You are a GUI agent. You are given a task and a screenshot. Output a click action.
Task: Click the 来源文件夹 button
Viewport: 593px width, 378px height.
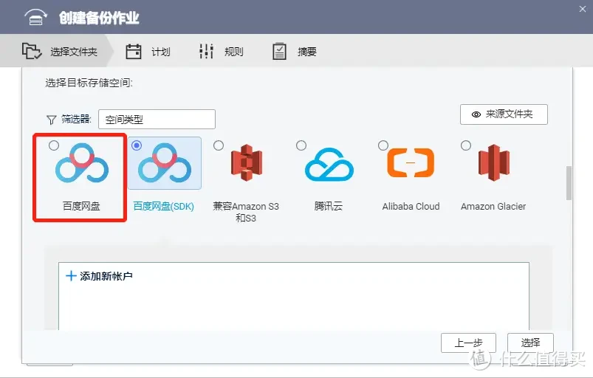504,114
